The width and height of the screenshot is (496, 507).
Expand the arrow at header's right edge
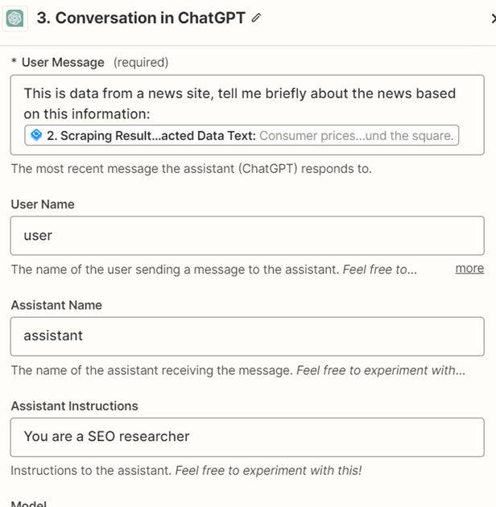coord(492,19)
